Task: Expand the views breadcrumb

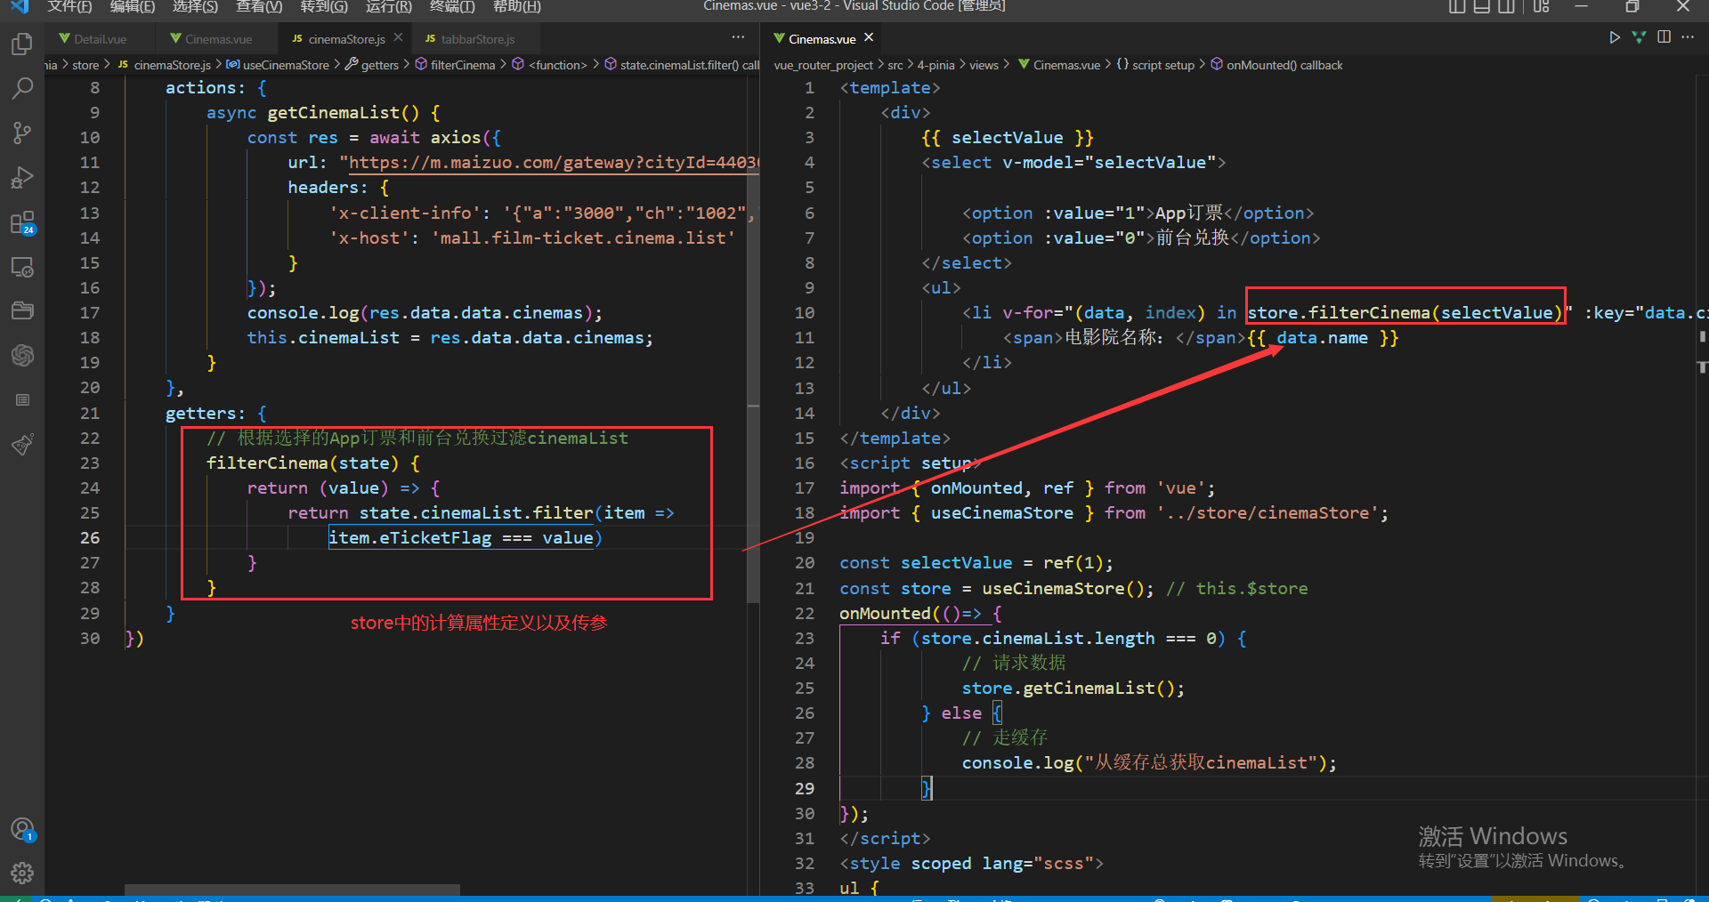Action: pos(984,65)
